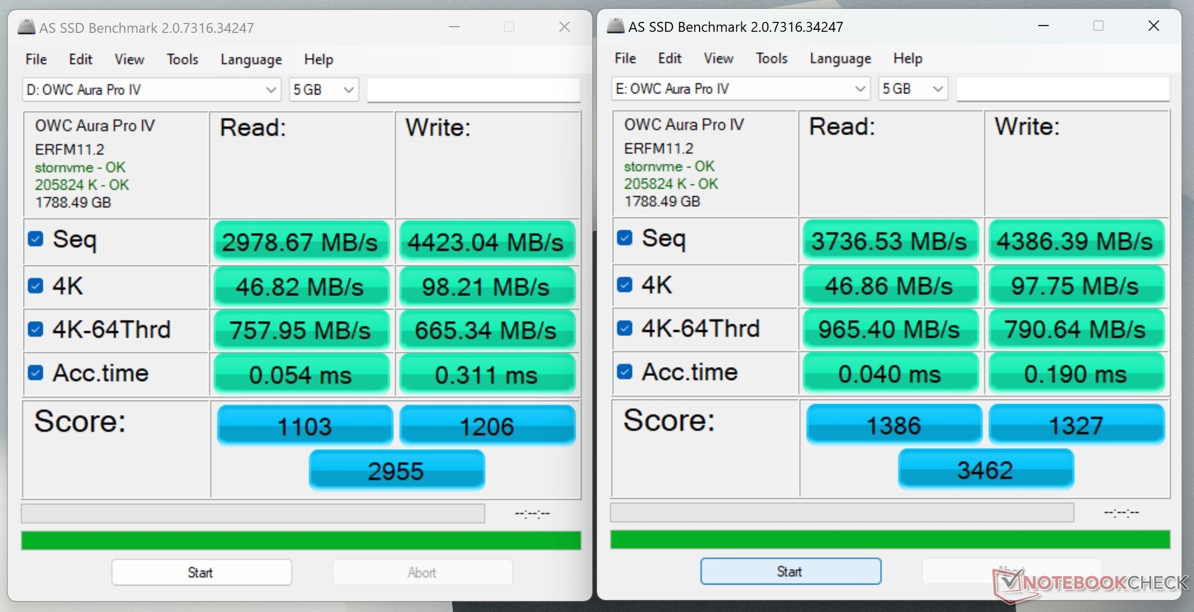Screen dimensions: 1194x612
Task: Click the 3736.53 MB/s Seq read result
Action: [890, 240]
